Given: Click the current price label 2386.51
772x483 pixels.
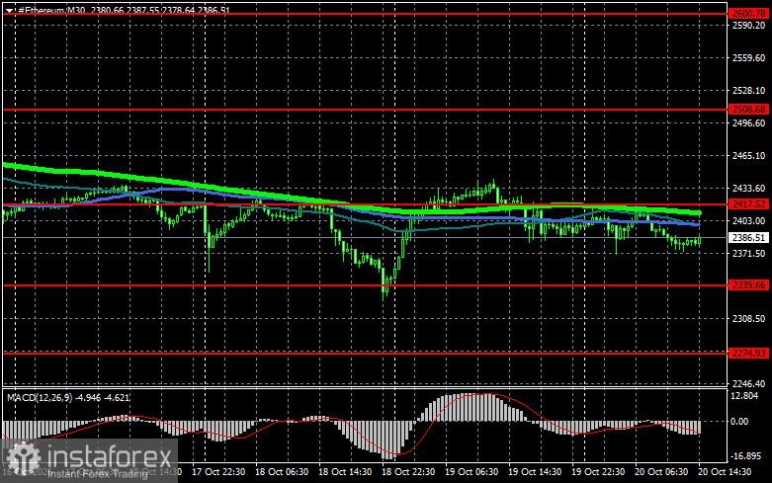Looking at the screenshot, I should tap(749, 238).
